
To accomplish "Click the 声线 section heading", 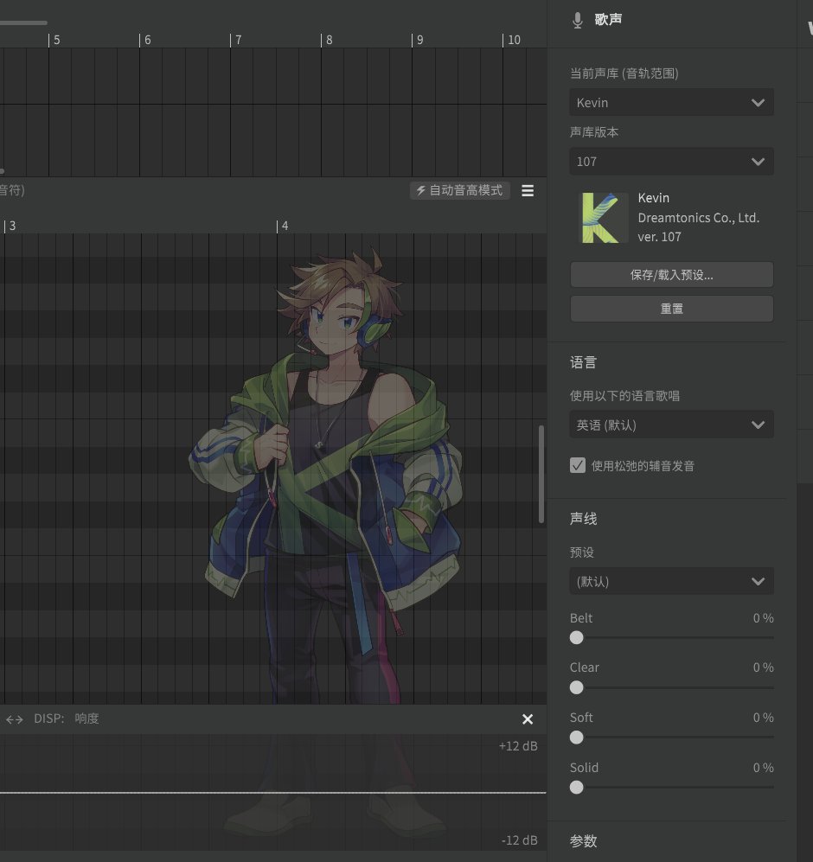I will point(584,519).
